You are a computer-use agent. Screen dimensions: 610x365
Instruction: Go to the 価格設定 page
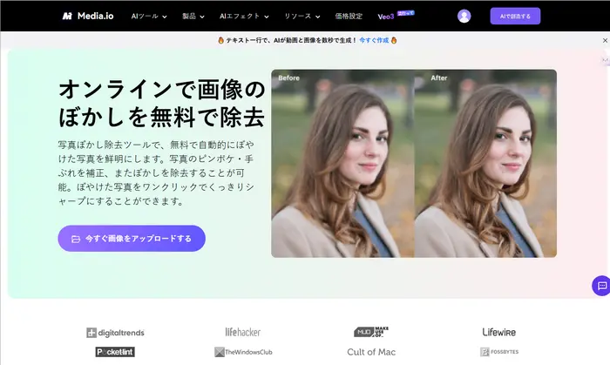click(349, 17)
